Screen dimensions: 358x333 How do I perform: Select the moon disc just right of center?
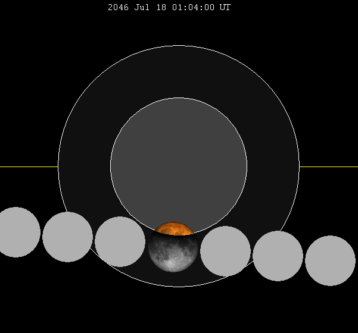pyautogui.click(x=225, y=251)
